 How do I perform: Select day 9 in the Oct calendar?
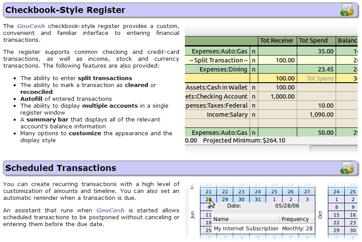(353, 207)
